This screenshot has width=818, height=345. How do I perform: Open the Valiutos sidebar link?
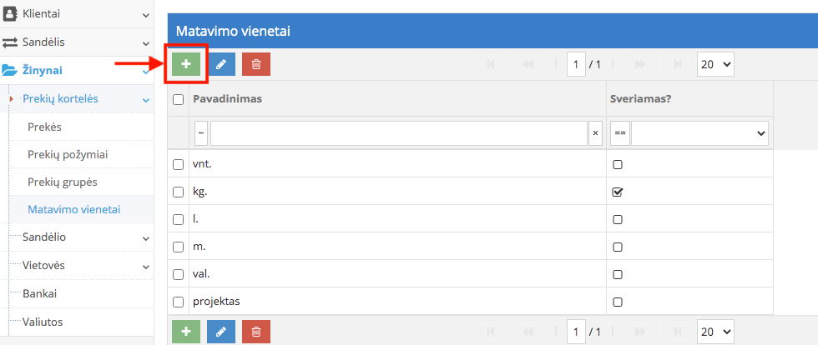43,322
